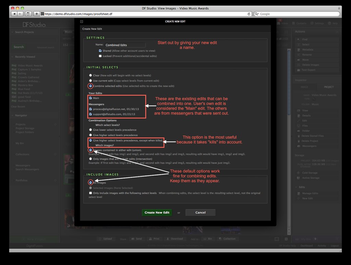This screenshot has width=351, height=265.
Task: Click the Name field containing Combined Edits
Action: (x=125, y=45)
